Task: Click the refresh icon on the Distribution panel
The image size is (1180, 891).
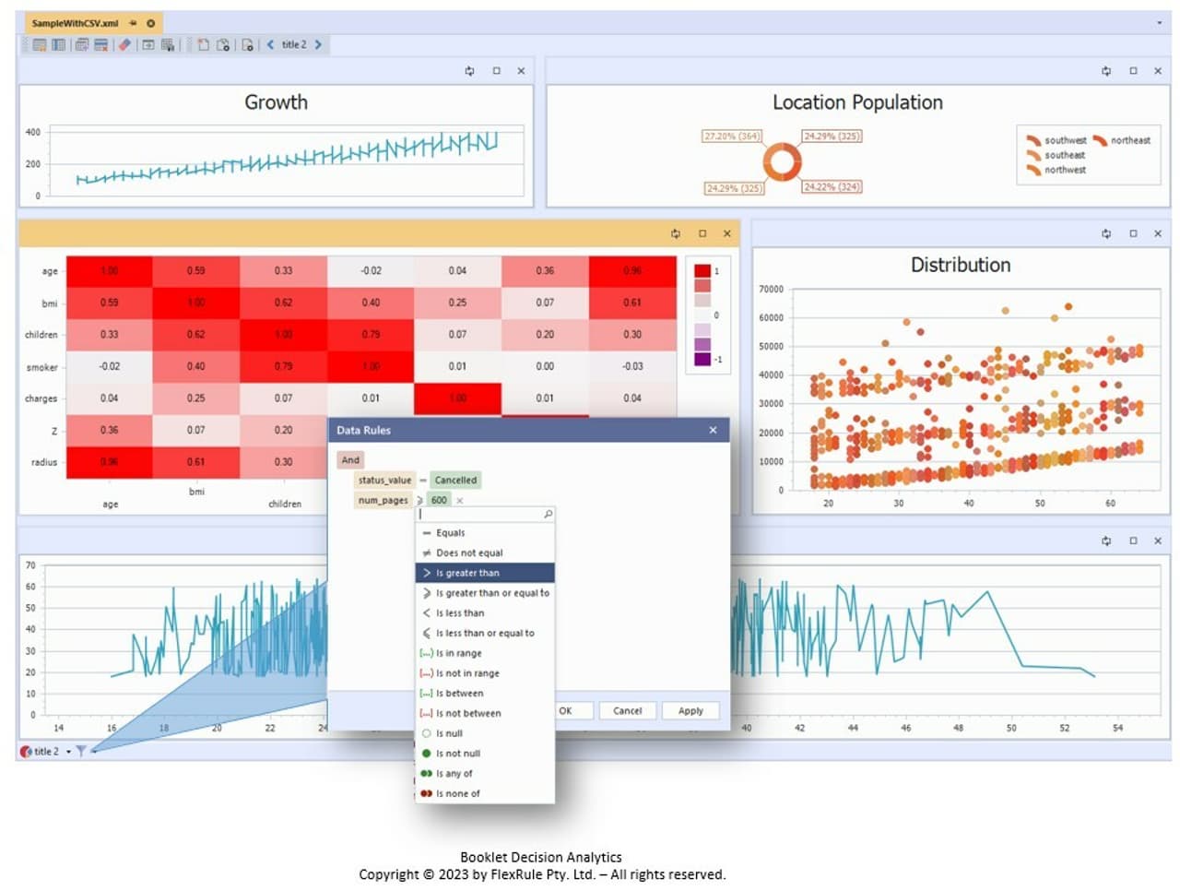Action: point(1105,233)
